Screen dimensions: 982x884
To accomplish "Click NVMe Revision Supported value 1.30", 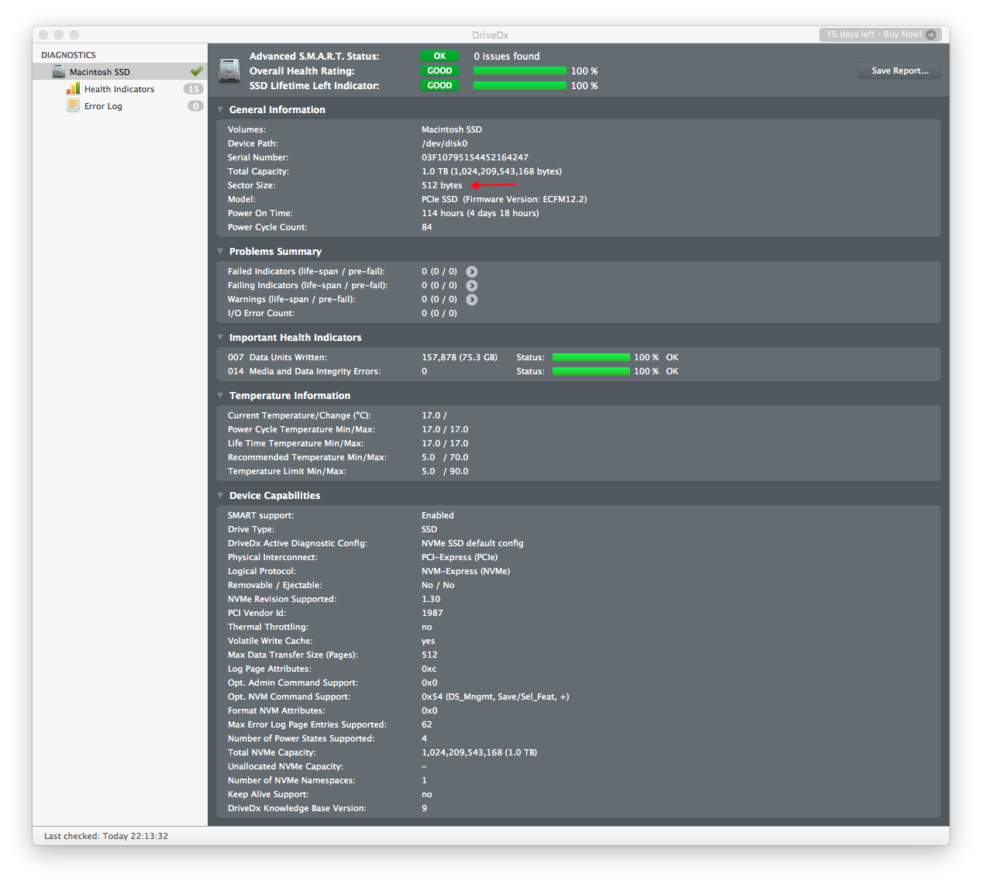I will pos(431,599).
